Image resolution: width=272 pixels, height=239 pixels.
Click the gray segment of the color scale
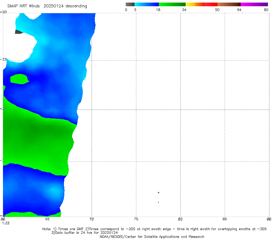pyautogui.click(x=130, y=4)
